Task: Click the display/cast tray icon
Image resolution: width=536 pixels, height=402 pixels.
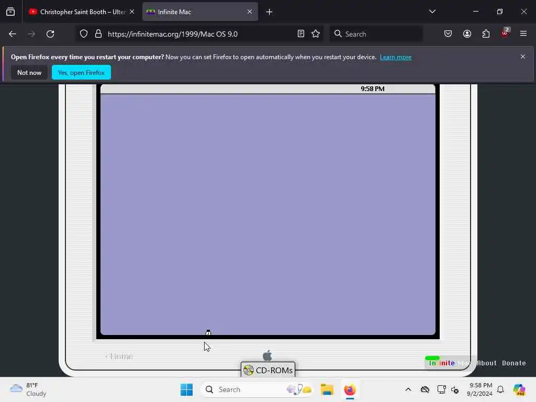Action: point(441,389)
